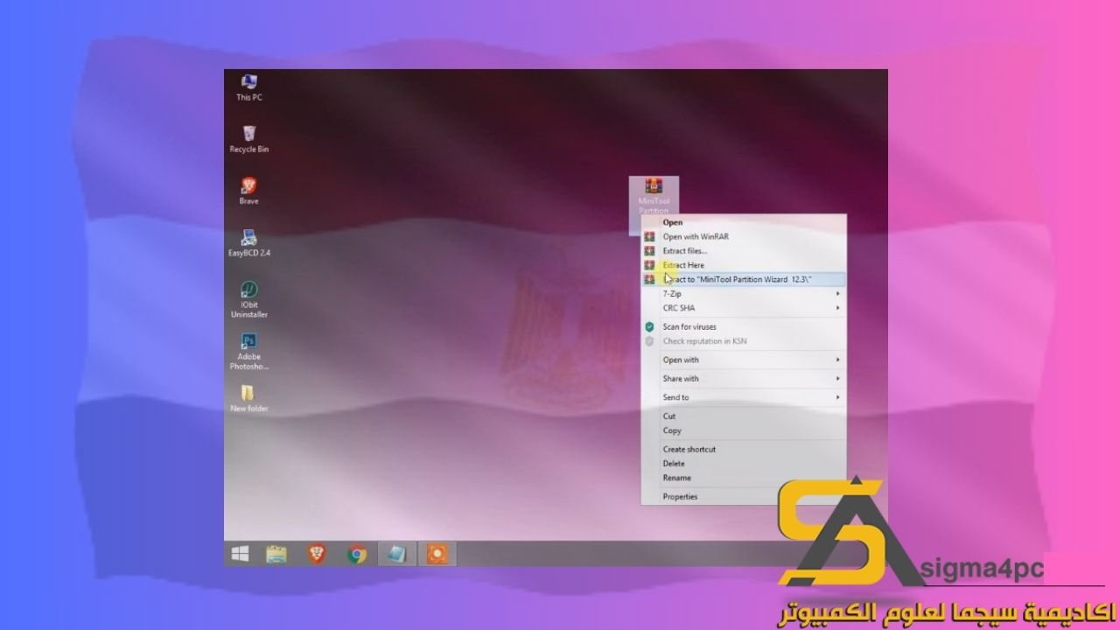Viewport: 1120px width, 630px height.
Task: Choose Copy in the context menu
Action: (744, 430)
